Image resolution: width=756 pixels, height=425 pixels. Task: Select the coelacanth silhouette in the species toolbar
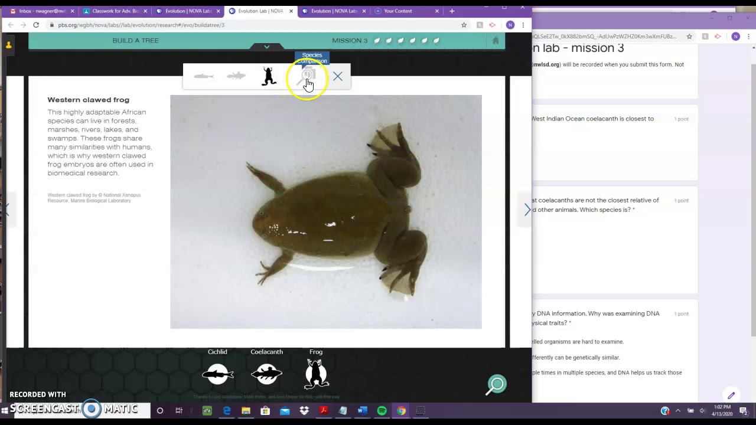point(236,76)
